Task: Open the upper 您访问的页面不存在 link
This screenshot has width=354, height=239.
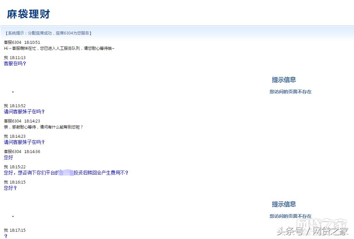Action: (x=290, y=92)
